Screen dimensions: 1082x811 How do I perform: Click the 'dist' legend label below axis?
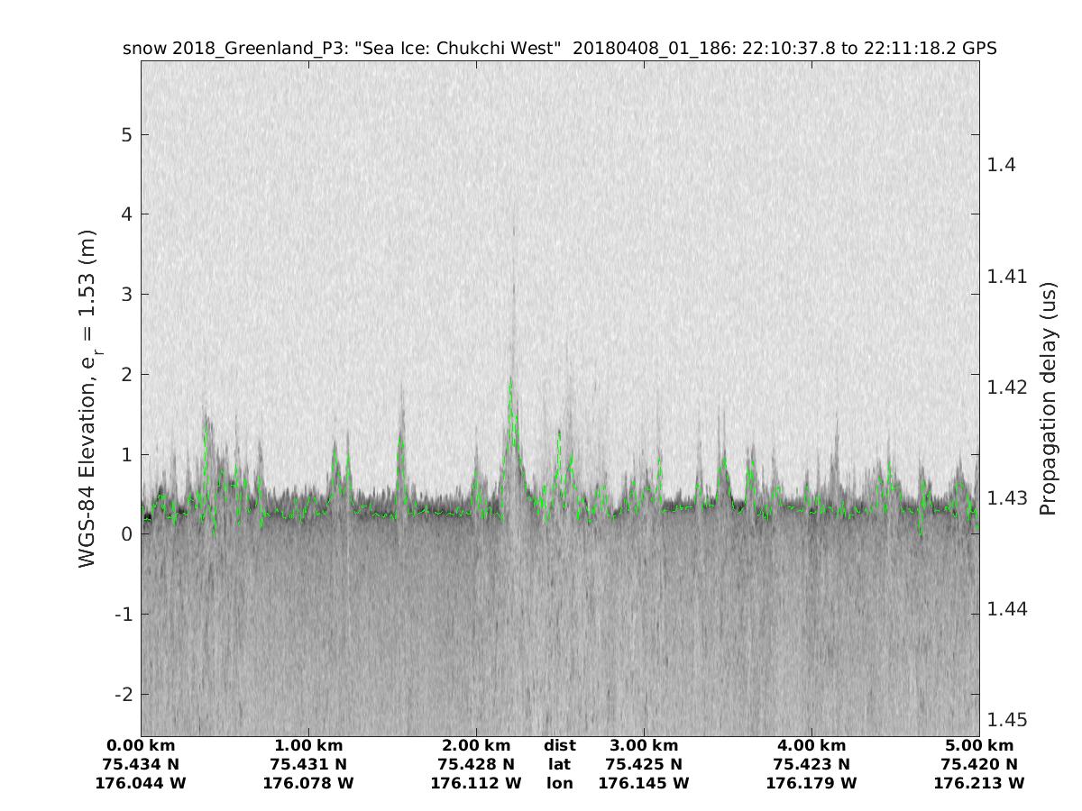tap(559, 745)
